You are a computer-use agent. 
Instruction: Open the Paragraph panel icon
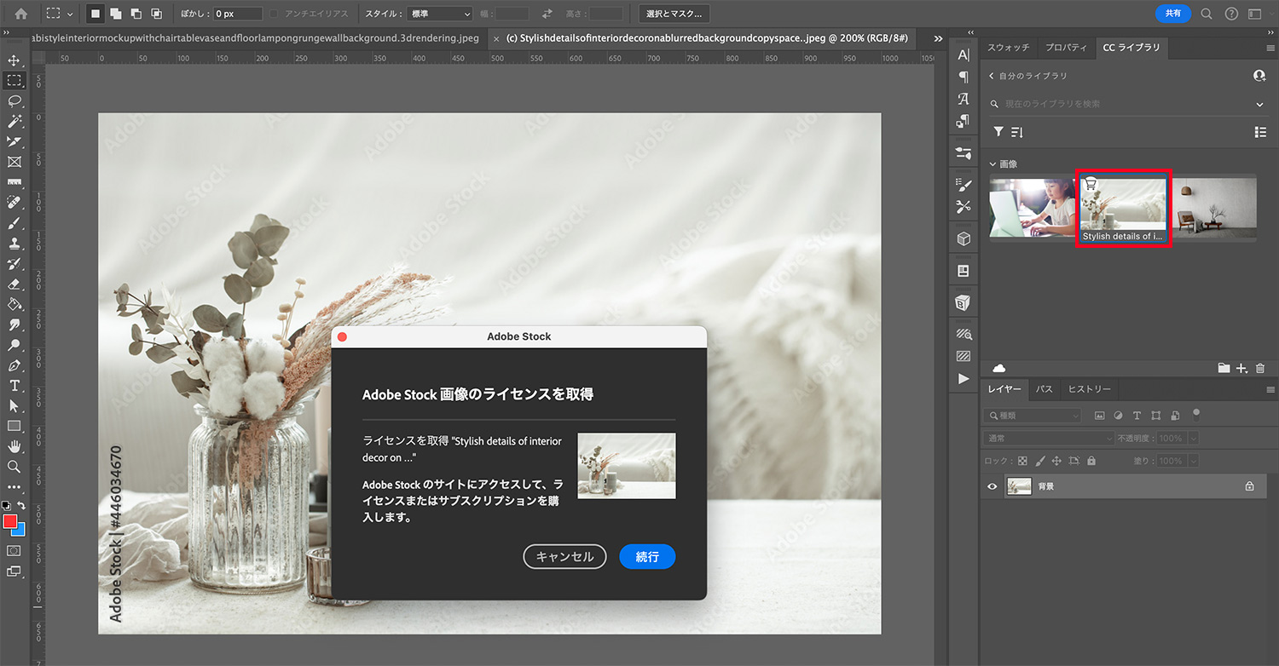pyautogui.click(x=964, y=77)
